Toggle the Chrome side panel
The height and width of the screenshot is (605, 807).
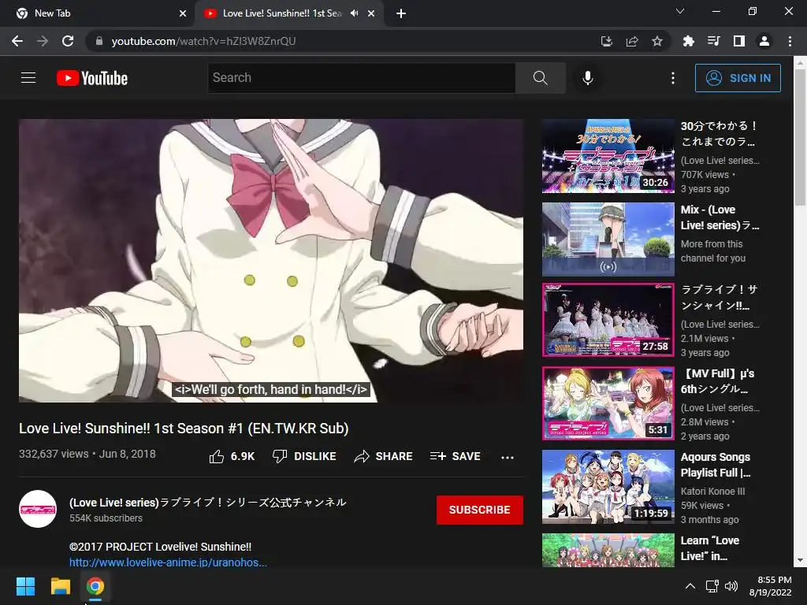[738, 41]
